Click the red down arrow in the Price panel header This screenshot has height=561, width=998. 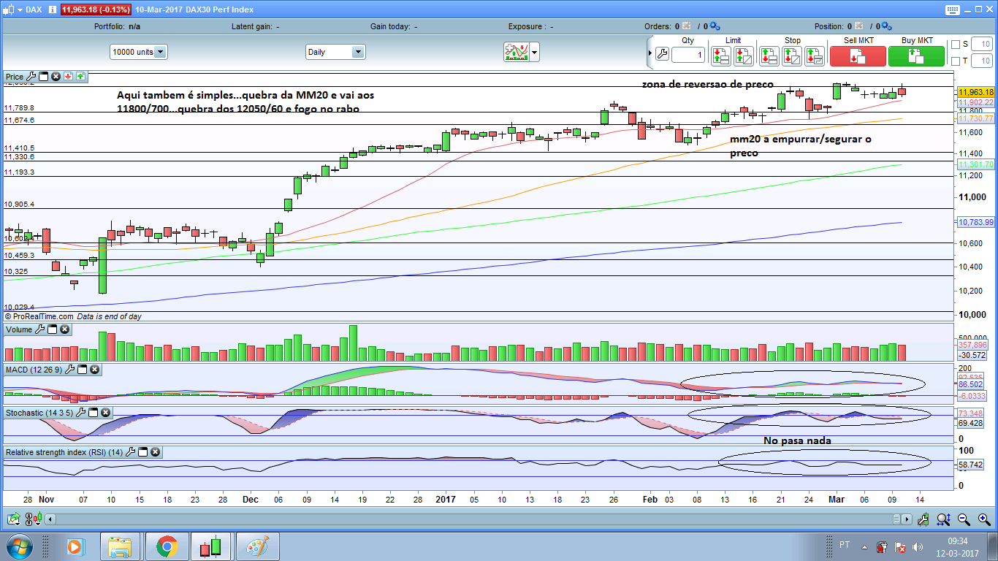(x=68, y=76)
